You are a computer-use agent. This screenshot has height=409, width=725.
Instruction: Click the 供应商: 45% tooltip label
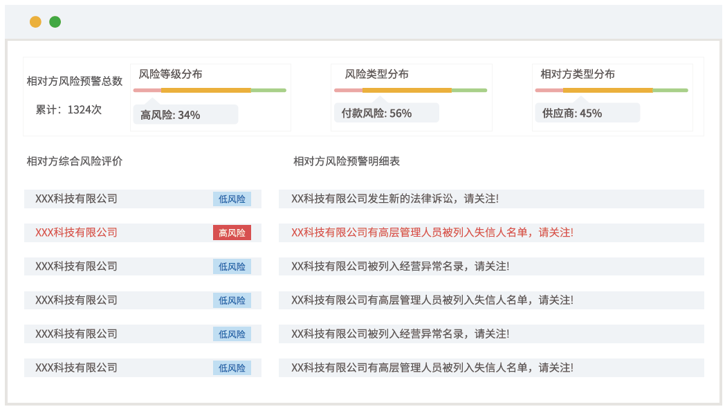(x=572, y=113)
